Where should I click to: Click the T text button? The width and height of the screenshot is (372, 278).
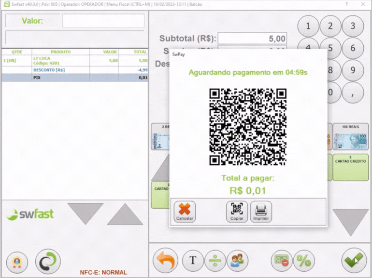coord(193,261)
